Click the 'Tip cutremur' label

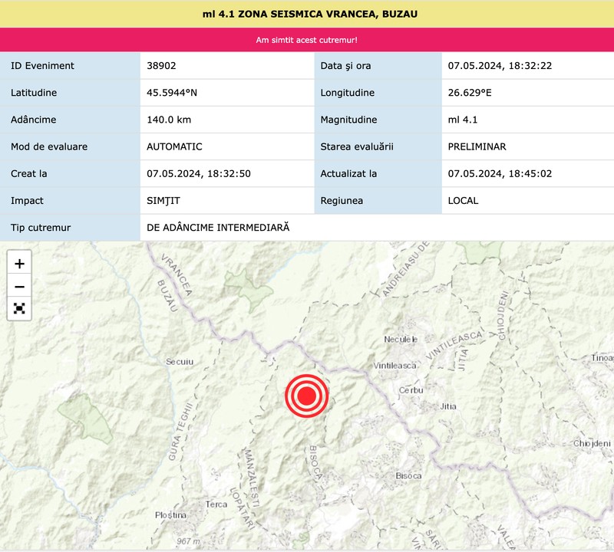(x=41, y=228)
